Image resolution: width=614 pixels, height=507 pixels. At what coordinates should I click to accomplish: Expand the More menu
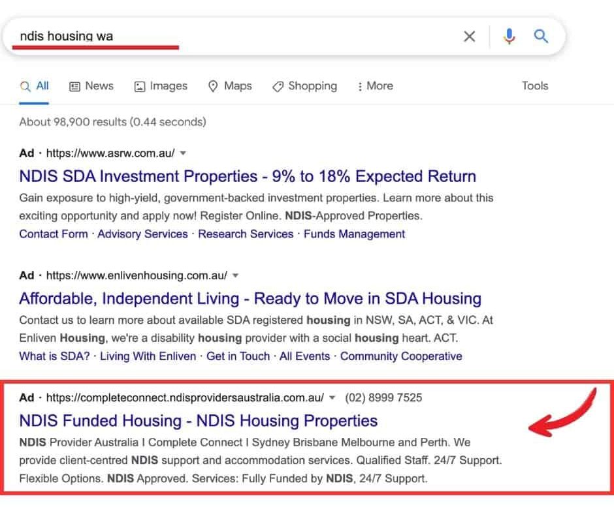(376, 86)
